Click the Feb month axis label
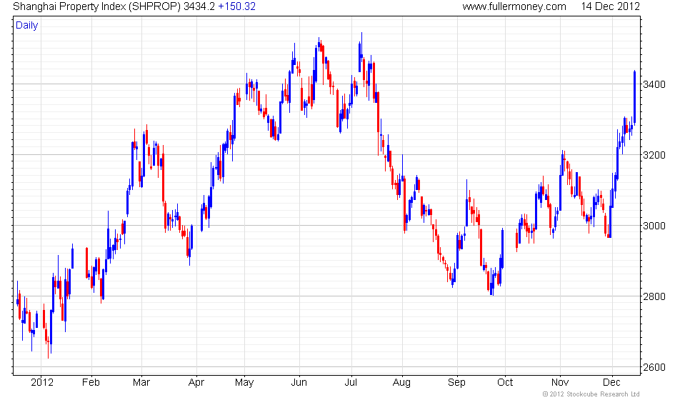The width and height of the screenshot is (700, 400). tap(91, 383)
